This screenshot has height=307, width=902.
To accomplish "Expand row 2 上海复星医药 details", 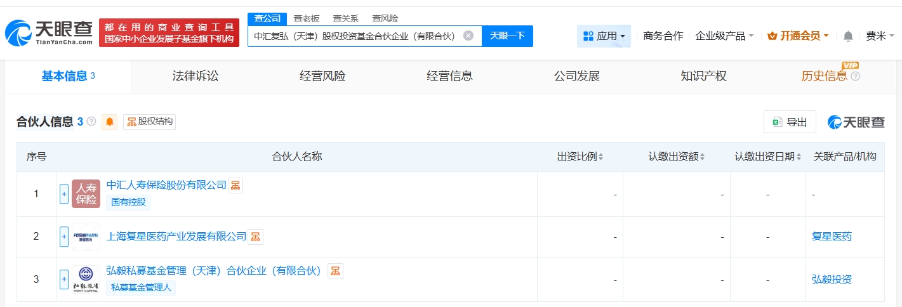I will pyautogui.click(x=64, y=237).
